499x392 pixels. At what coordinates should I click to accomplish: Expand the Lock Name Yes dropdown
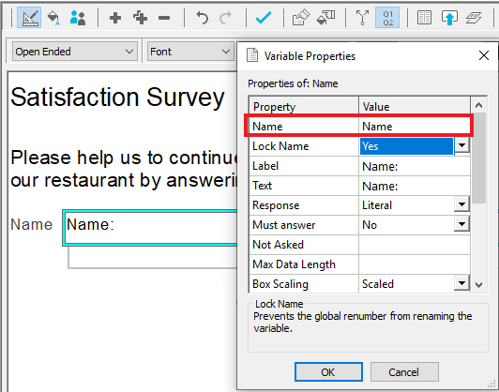(x=461, y=146)
